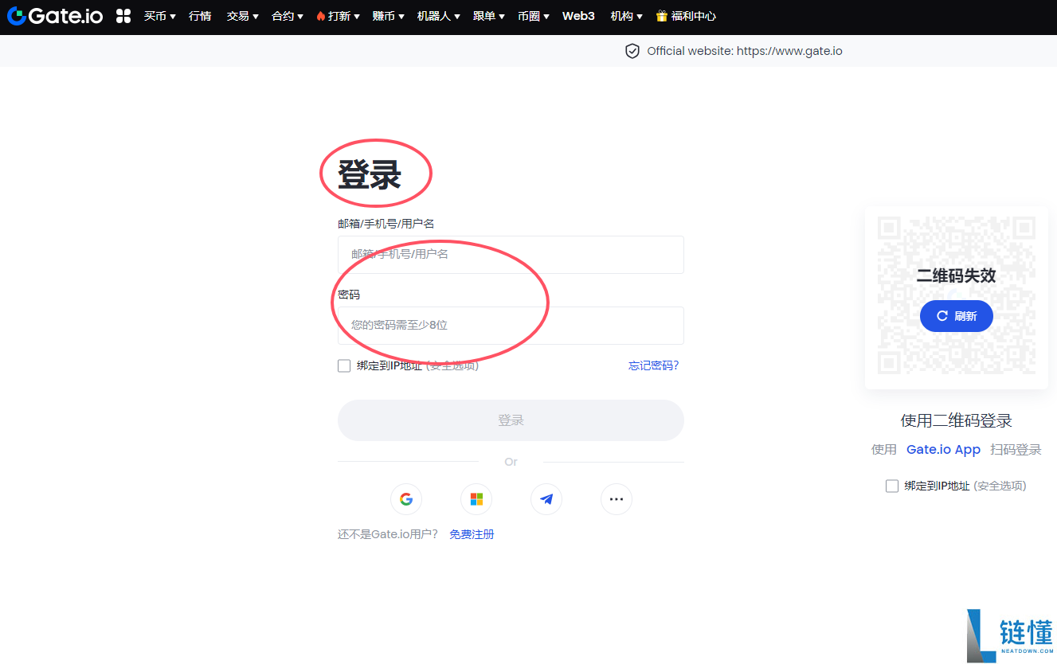Click the Gate.io App link
Viewport: 1057px width, 664px height.
[x=943, y=449]
